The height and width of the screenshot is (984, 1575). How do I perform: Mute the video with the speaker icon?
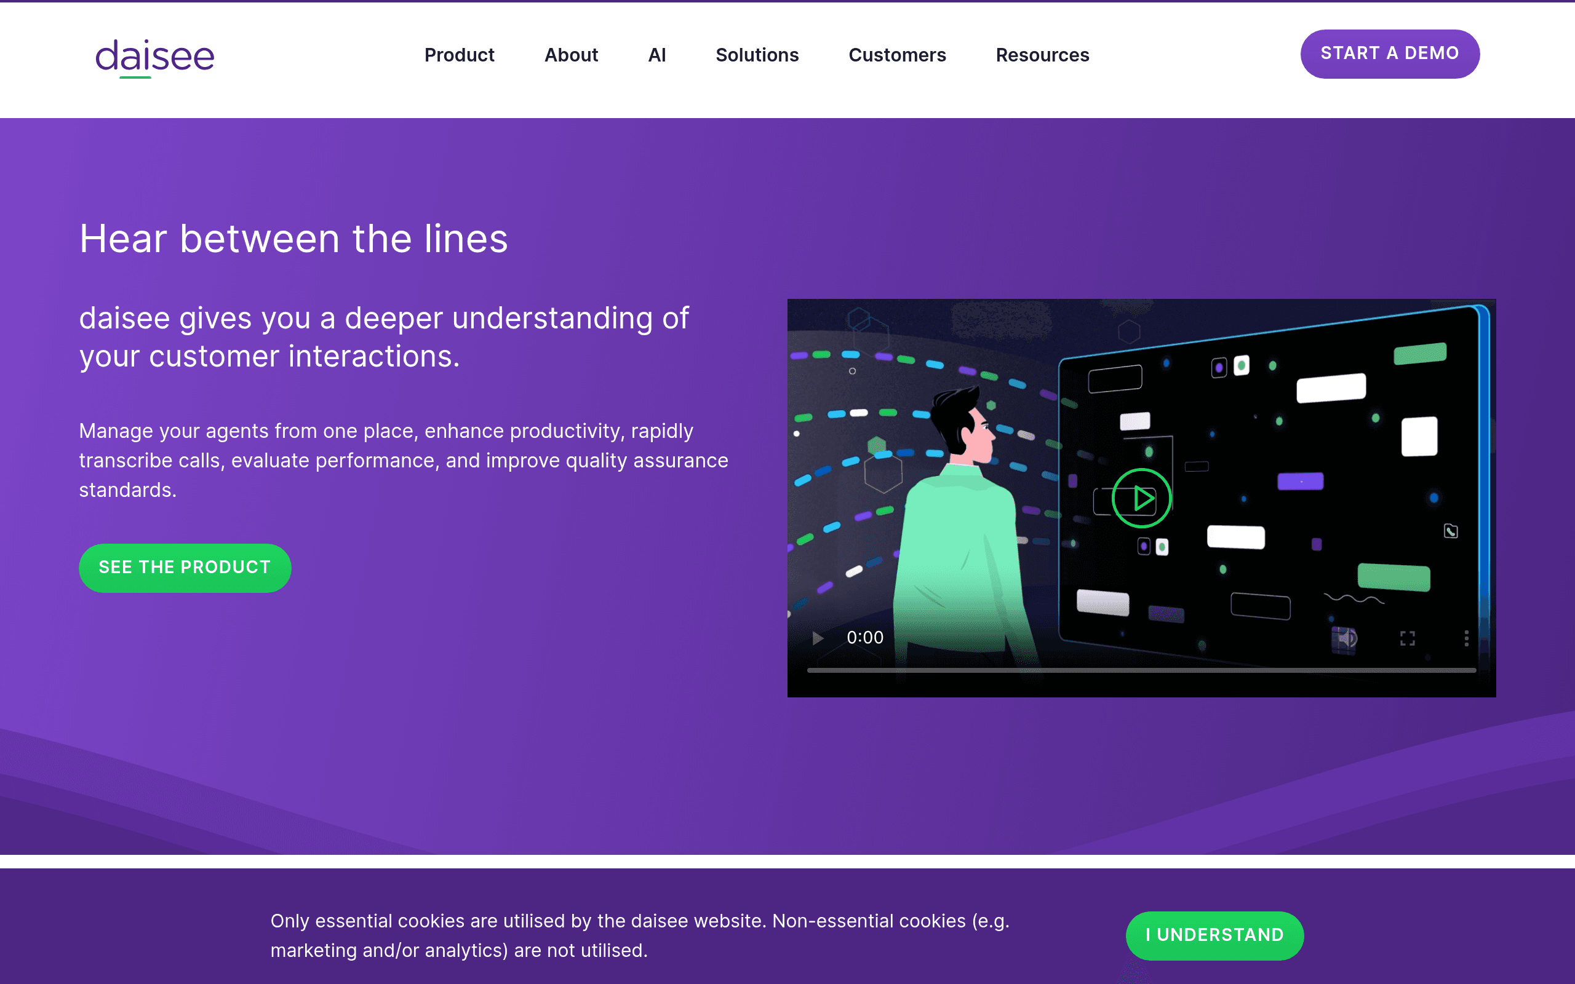pyautogui.click(x=1347, y=638)
